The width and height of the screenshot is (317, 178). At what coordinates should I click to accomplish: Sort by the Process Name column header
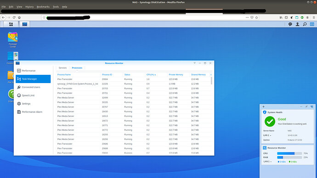coord(64,75)
